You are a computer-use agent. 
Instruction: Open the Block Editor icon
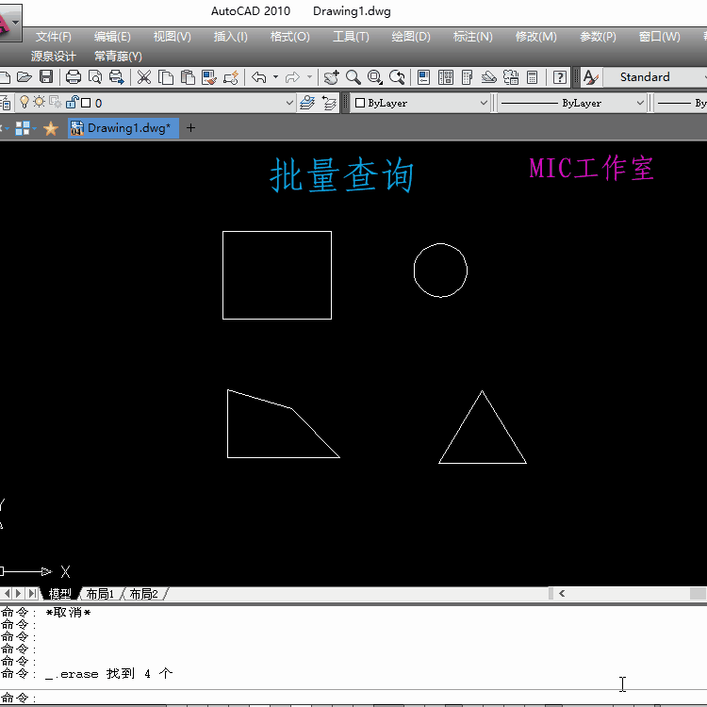[231, 77]
